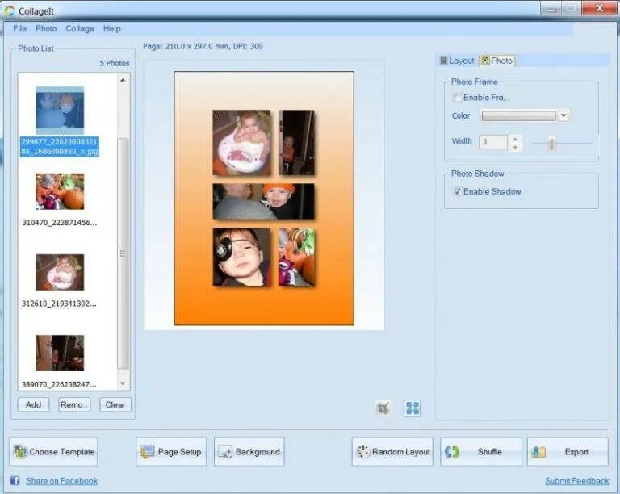Generate a Random Layout

click(392, 452)
